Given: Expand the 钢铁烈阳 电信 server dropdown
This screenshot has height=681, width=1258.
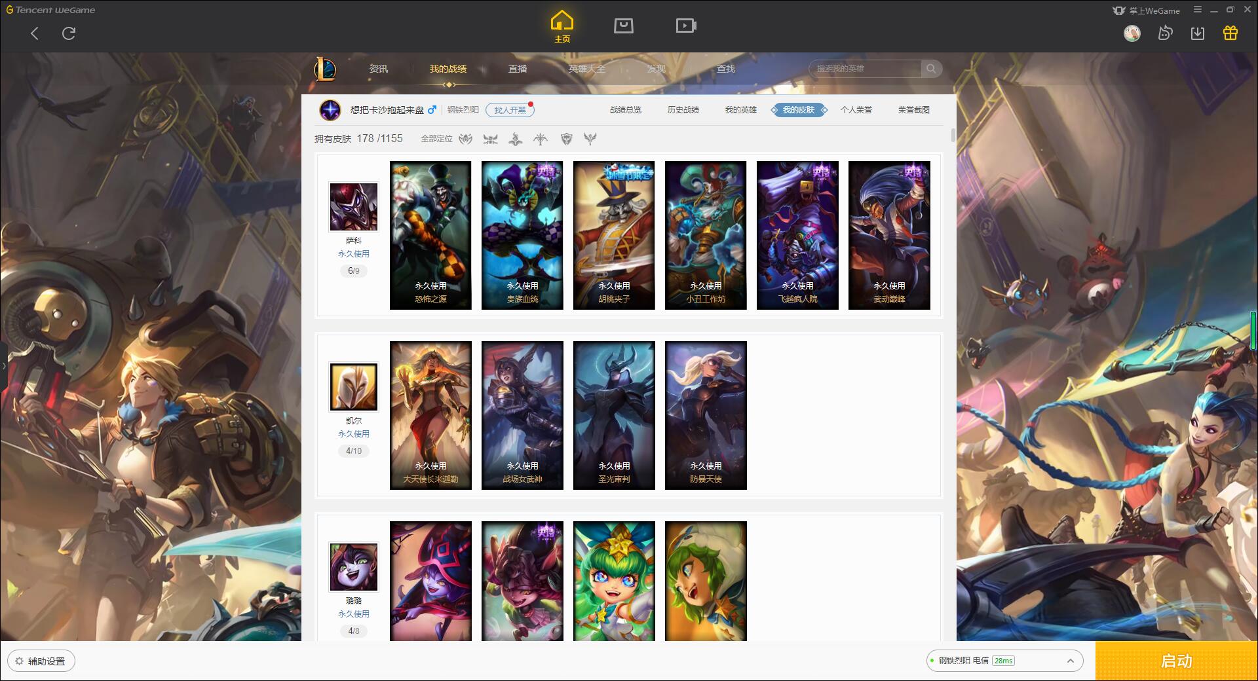Looking at the screenshot, I should pos(1004,661).
